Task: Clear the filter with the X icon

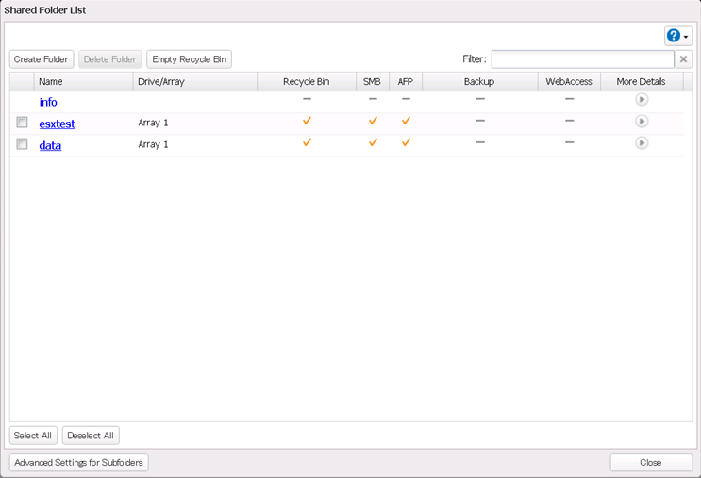Action: 684,59
